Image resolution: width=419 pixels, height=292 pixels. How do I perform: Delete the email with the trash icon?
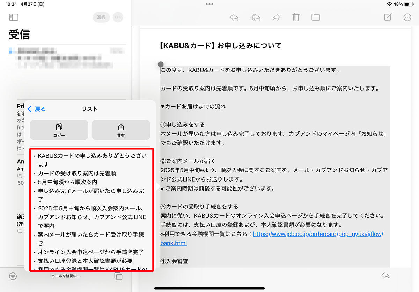pyautogui.click(x=296, y=17)
